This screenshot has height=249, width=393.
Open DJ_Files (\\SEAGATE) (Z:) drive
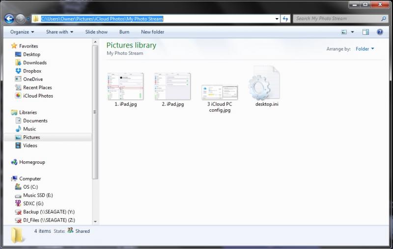(49, 220)
